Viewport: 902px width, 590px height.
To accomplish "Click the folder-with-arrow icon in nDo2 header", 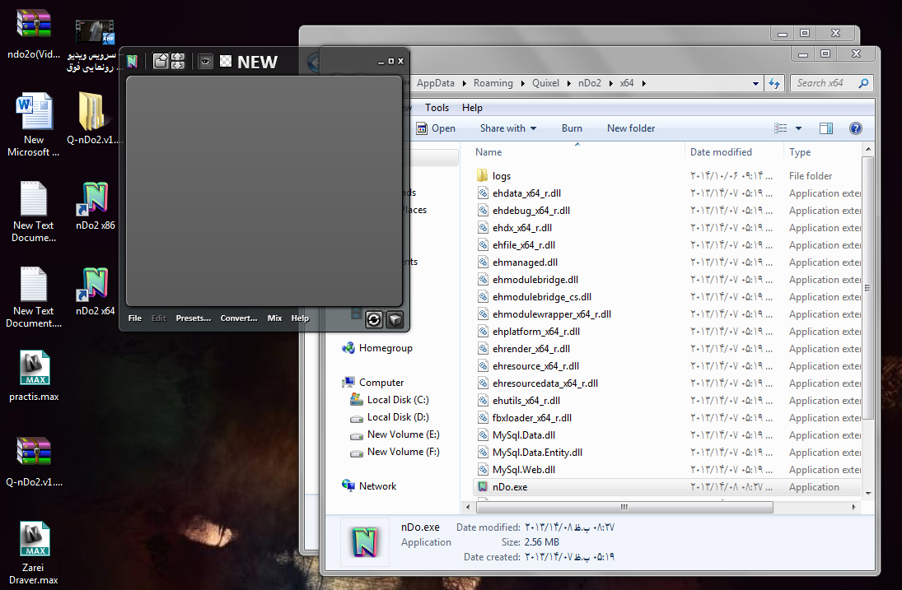I will 161,62.
